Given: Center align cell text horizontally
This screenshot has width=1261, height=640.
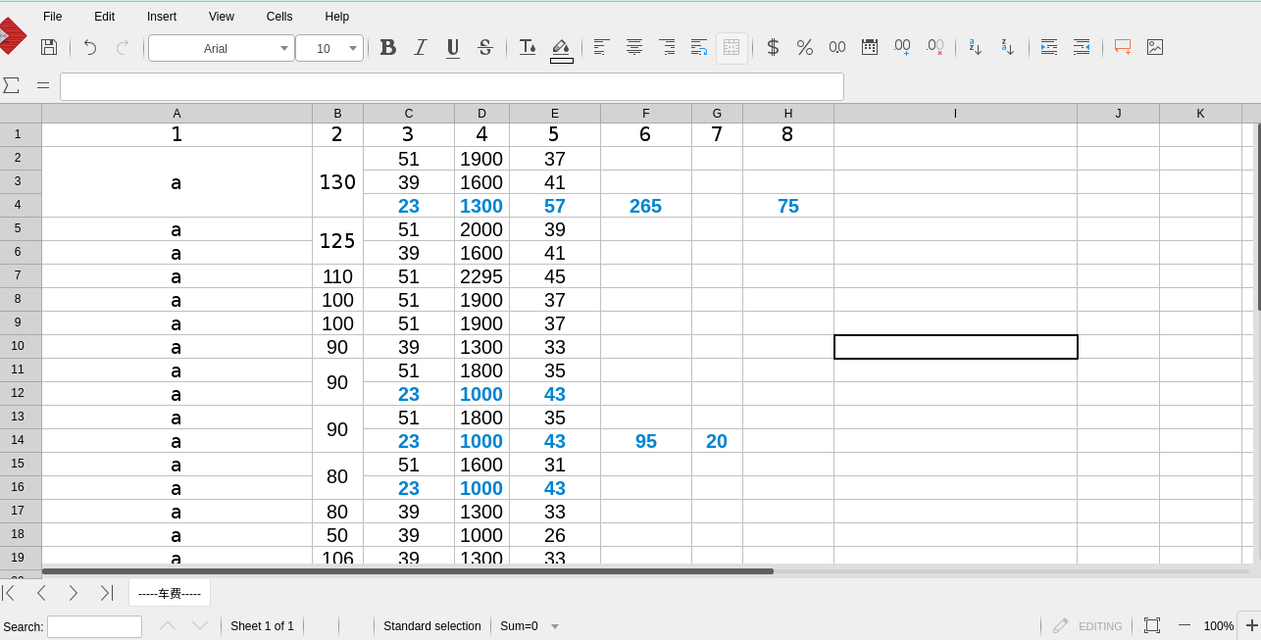Looking at the screenshot, I should coord(634,47).
